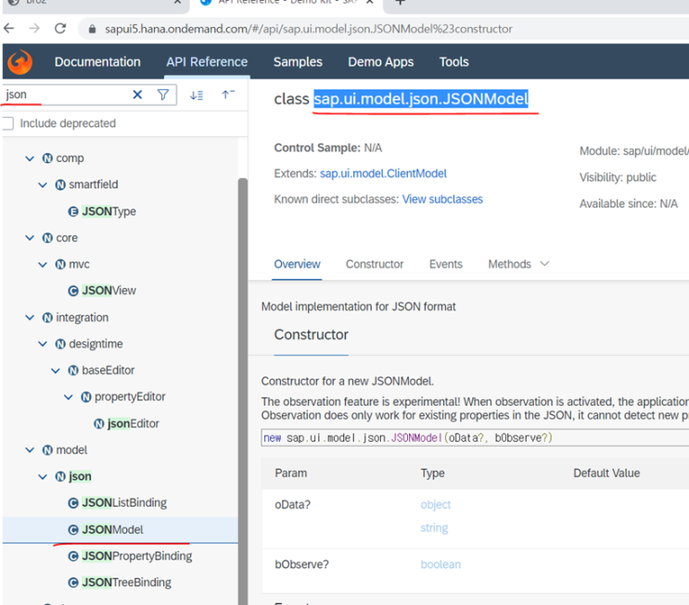Open the string type link

coord(434,528)
